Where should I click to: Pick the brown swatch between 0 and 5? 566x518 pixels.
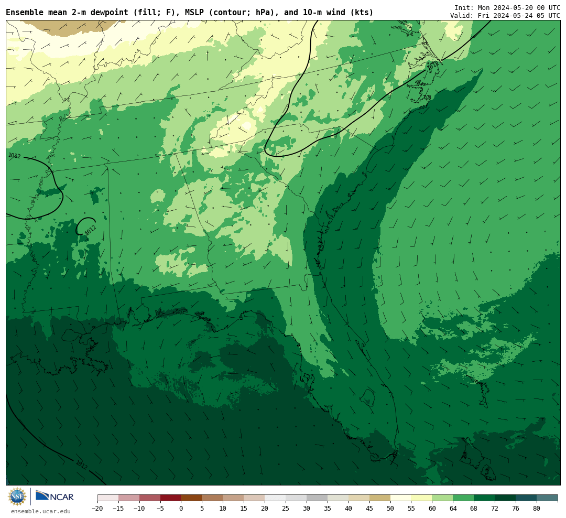tap(191, 498)
